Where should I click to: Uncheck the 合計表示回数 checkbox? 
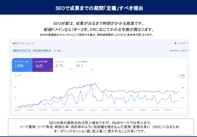tap(36, 62)
